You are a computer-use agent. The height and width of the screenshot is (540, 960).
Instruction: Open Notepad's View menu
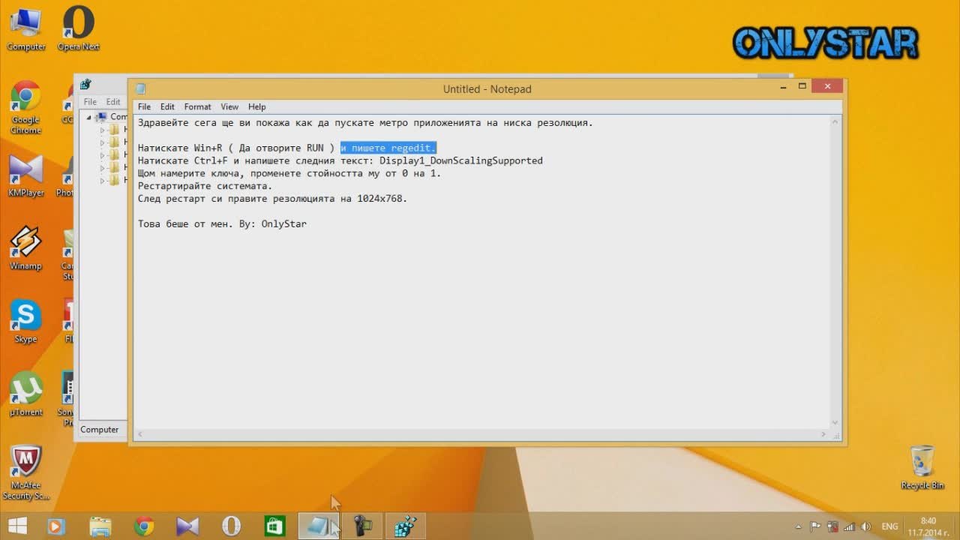pyautogui.click(x=229, y=106)
